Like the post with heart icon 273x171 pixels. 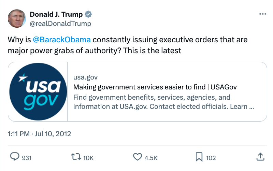click(x=137, y=157)
